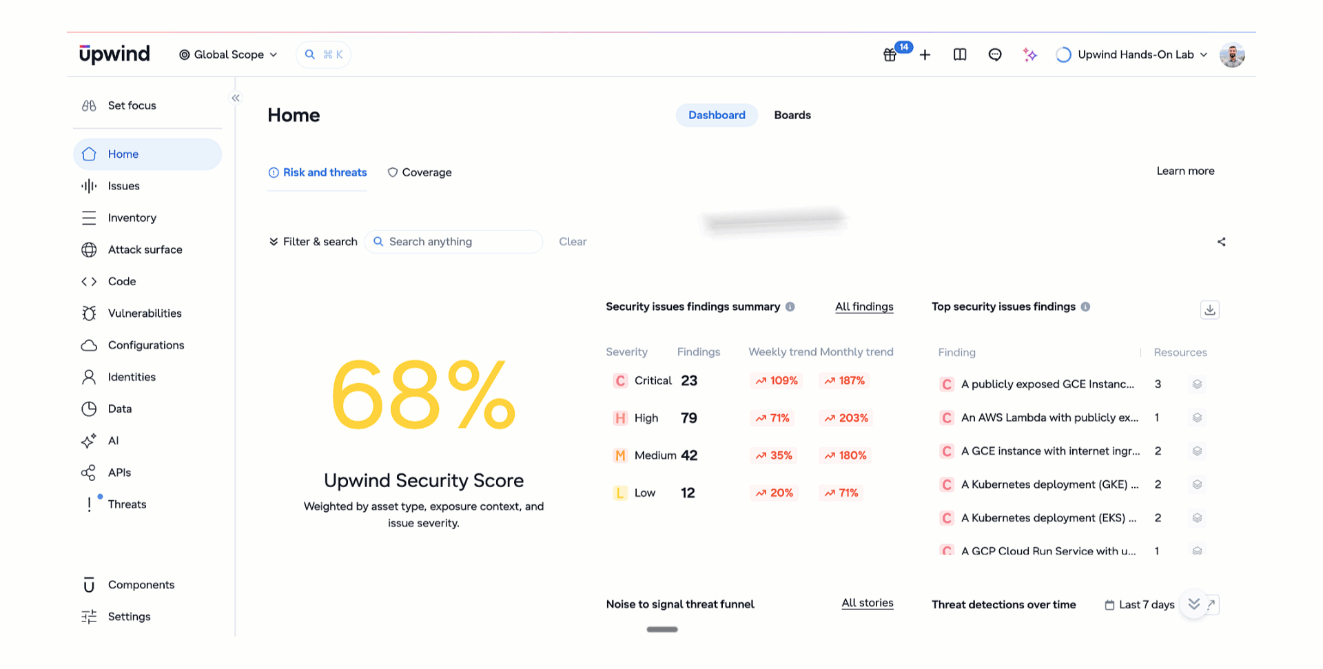
Task: Download top security issues findings
Action: 1210,310
